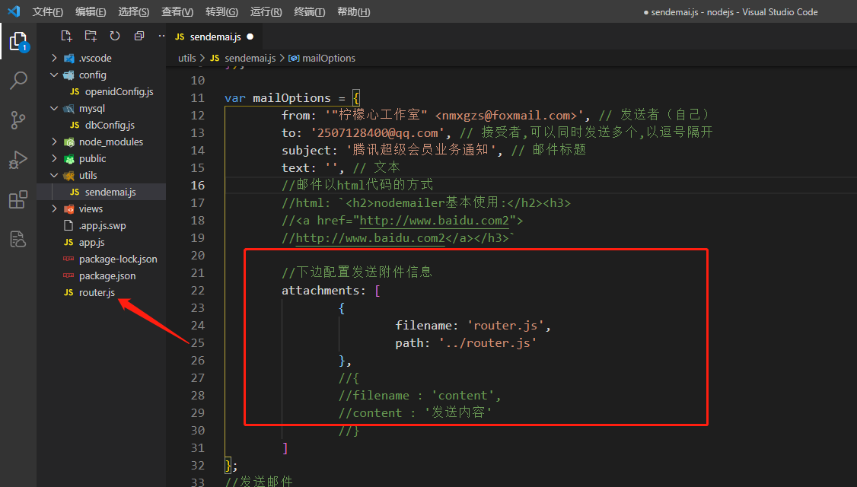
Task: Click the comment //filename : 'content',
Action: click(x=420, y=395)
